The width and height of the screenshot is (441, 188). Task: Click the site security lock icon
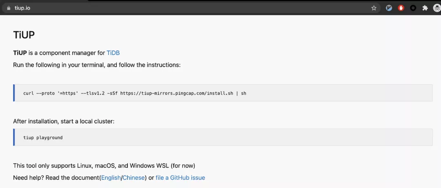(x=8, y=8)
